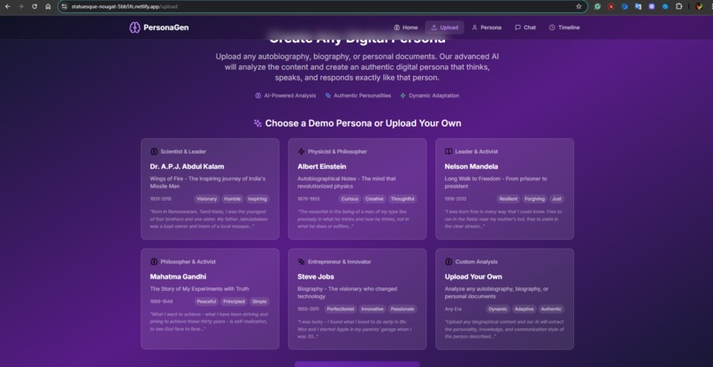Screen dimensions: 713x367
Task: Click the Simple tag
Action: 259,302
